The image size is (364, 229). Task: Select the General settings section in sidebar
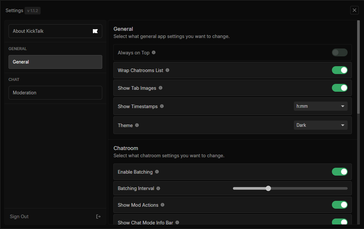(55, 62)
